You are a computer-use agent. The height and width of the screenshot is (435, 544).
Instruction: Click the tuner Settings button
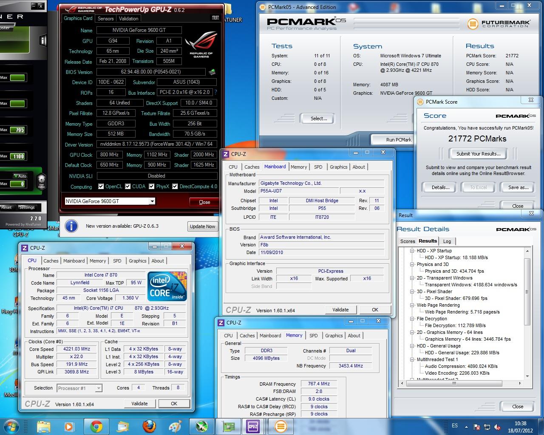[26, 207]
